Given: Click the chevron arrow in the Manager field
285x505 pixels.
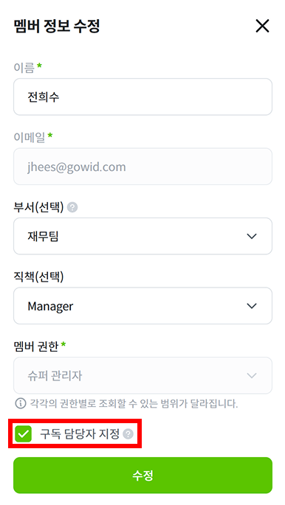Looking at the screenshot, I should click(252, 306).
